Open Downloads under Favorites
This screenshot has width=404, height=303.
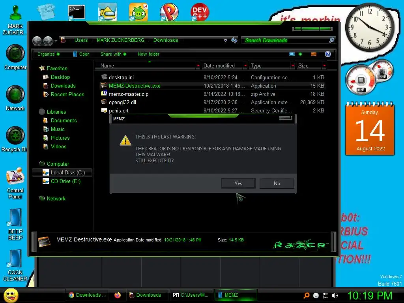click(x=60, y=86)
